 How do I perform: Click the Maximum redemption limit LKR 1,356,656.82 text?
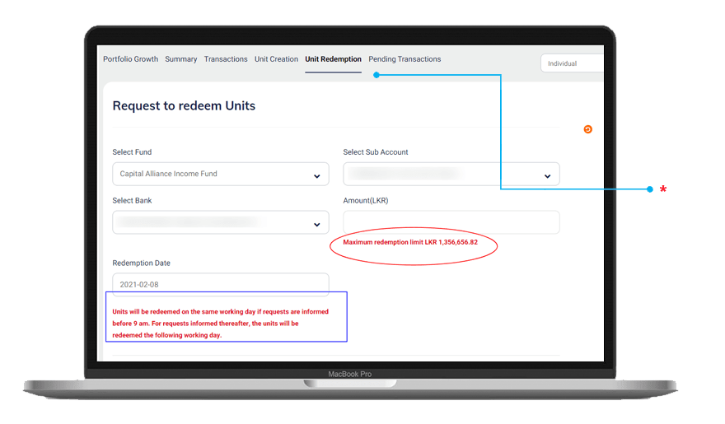pyautogui.click(x=410, y=242)
